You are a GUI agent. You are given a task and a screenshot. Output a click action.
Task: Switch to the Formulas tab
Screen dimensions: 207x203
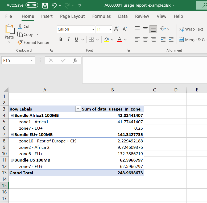point(101,16)
